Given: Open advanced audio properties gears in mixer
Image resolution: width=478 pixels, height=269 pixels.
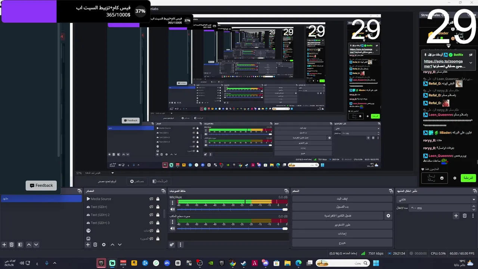Looking at the screenshot, I should click(x=172, y=245).
